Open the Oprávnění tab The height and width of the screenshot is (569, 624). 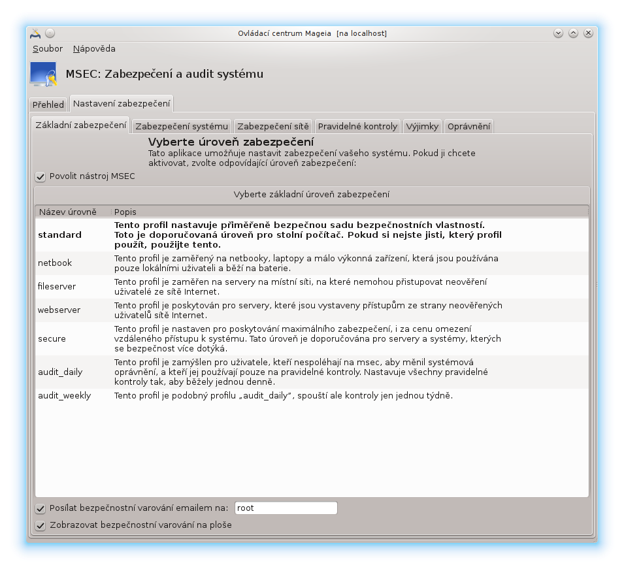[468, 126]
